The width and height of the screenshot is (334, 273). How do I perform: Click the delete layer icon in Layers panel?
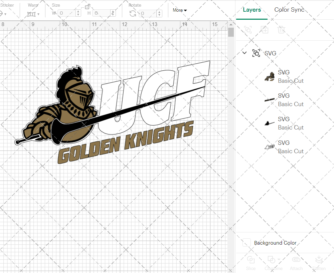pyautogui.click(x=282, y=30)
